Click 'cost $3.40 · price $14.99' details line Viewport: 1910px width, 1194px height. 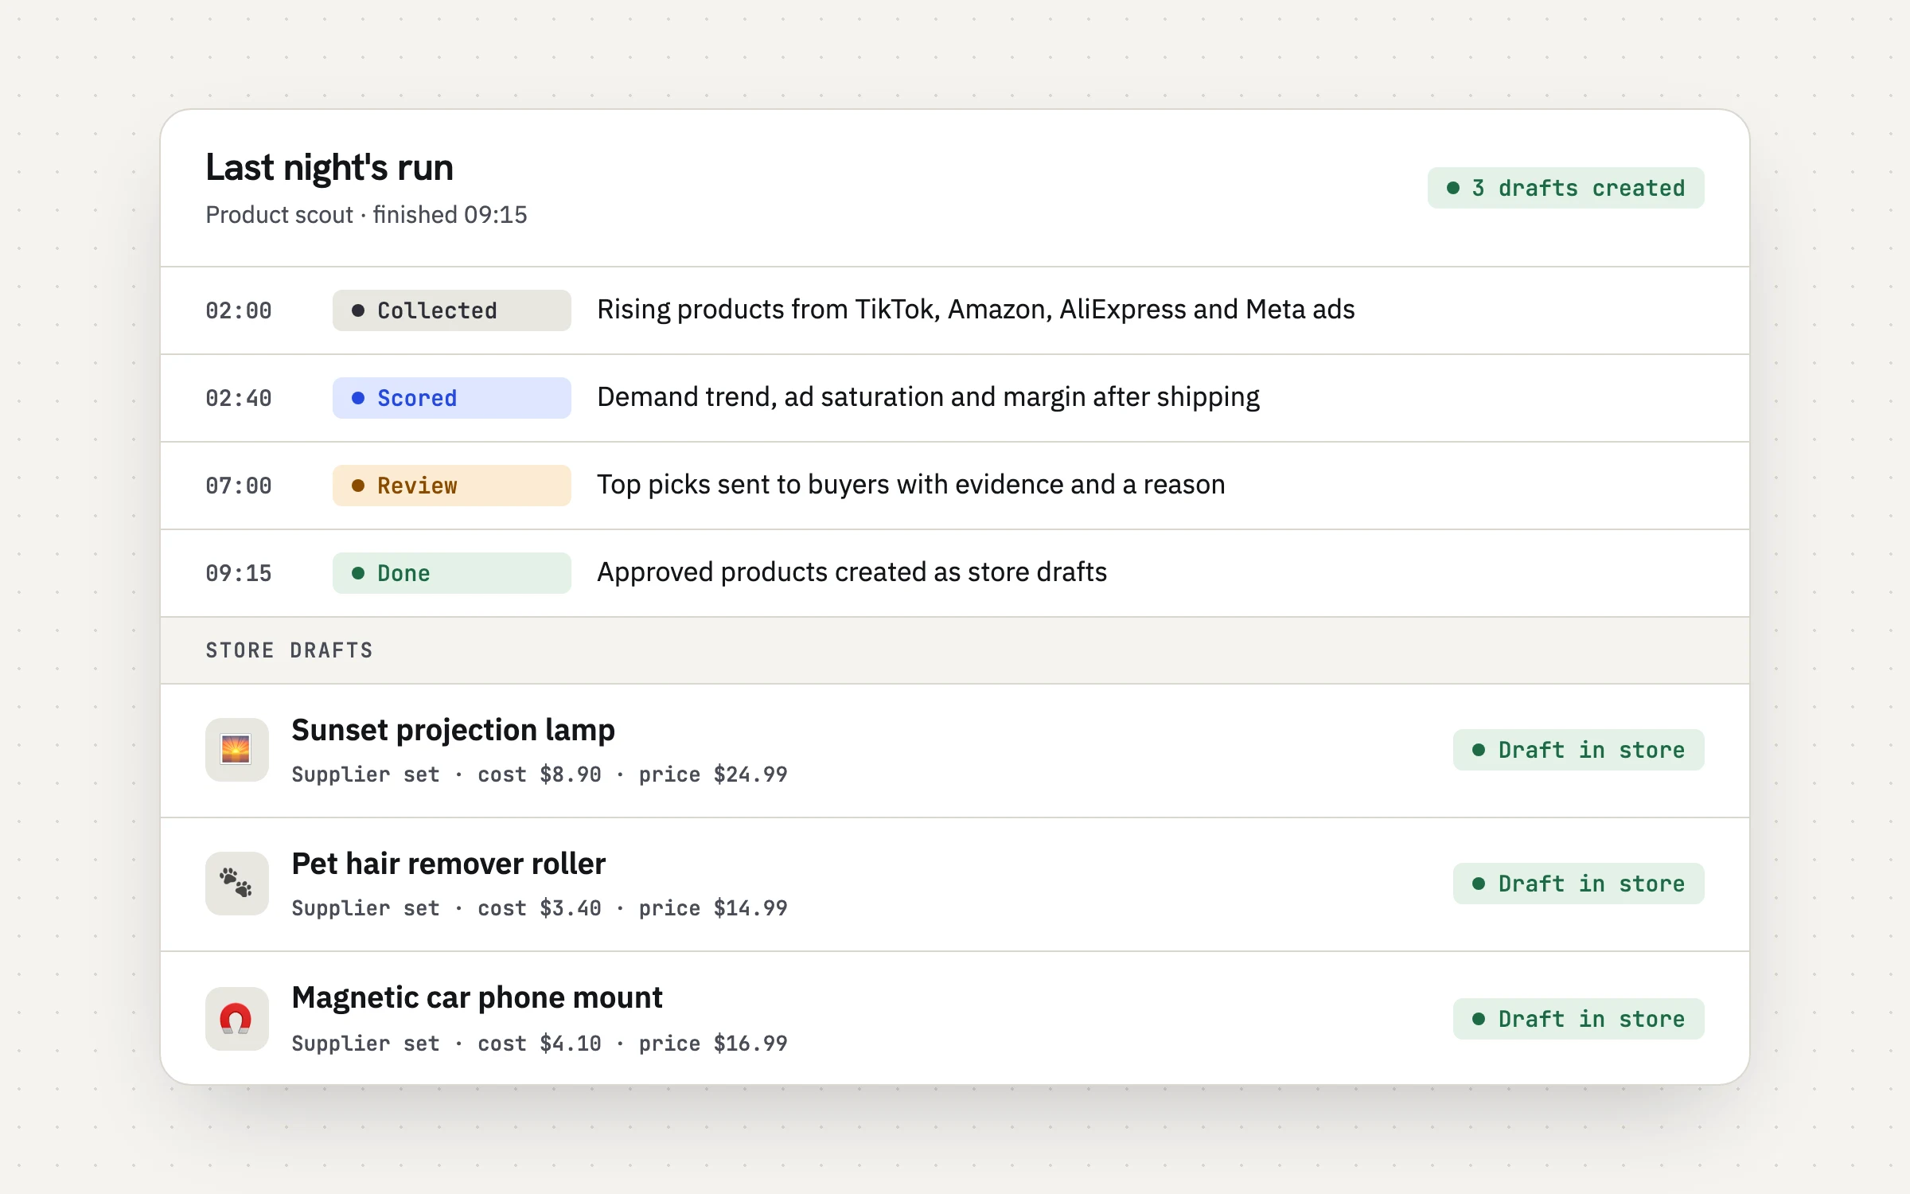click(x=633, y=908)
